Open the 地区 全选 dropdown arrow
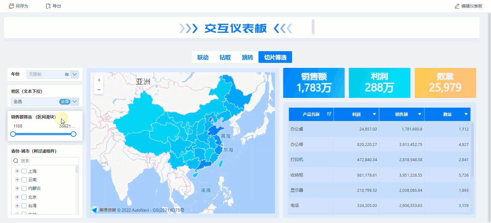 pos(75,102)
